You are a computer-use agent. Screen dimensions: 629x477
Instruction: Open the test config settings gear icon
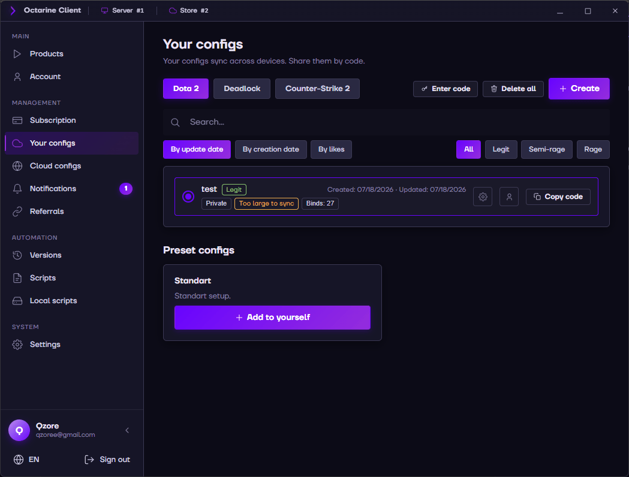483,197
